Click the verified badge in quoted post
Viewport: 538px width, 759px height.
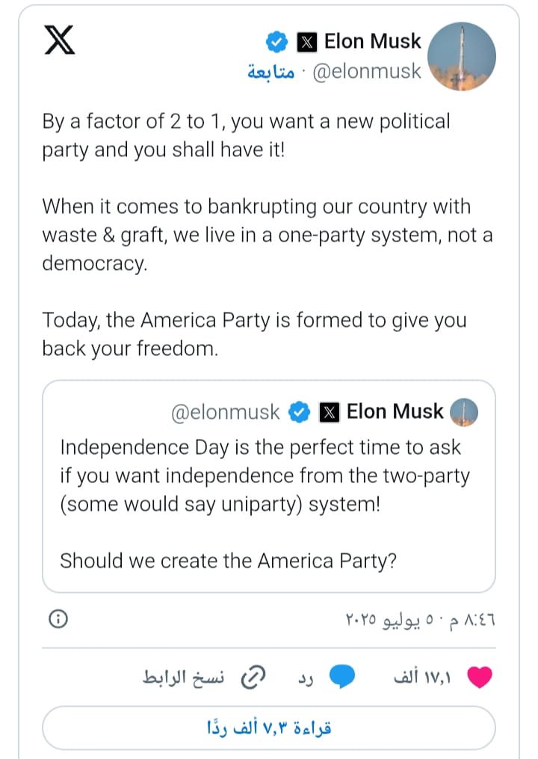(x=299, y=412)
